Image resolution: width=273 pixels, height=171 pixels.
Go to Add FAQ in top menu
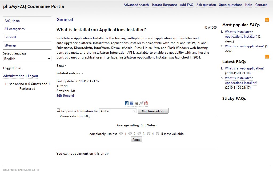pyautogui.click(x=187, y=5)
